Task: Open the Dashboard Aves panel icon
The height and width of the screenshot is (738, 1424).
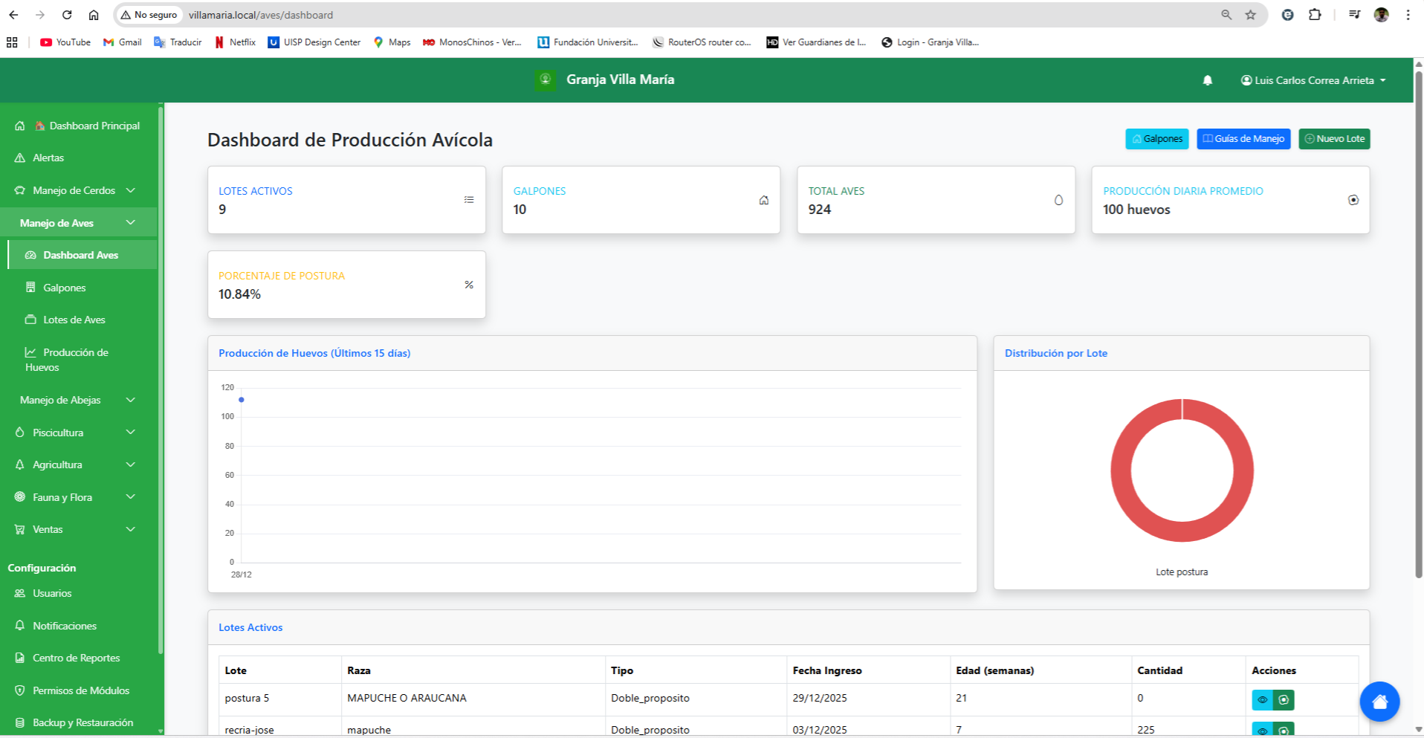Action: [x=30, y=255]
